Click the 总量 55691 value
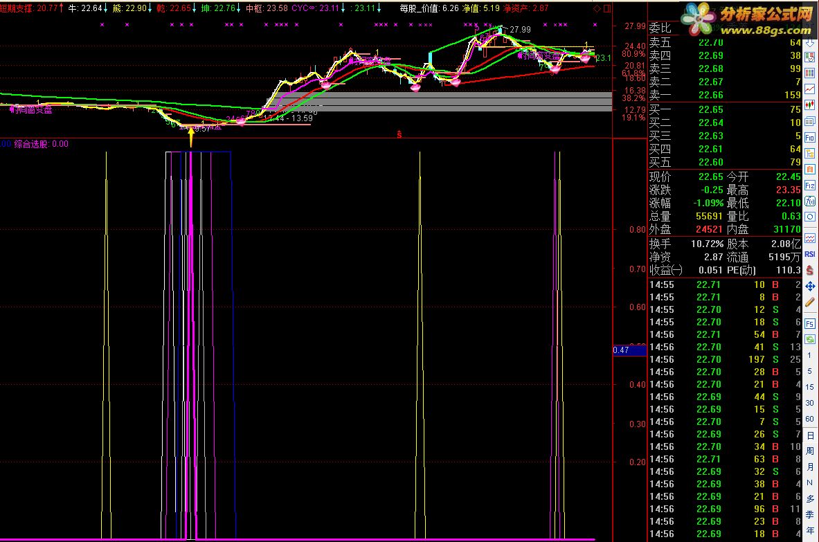This screenshot has height=542, width=819. coord(709,216)
